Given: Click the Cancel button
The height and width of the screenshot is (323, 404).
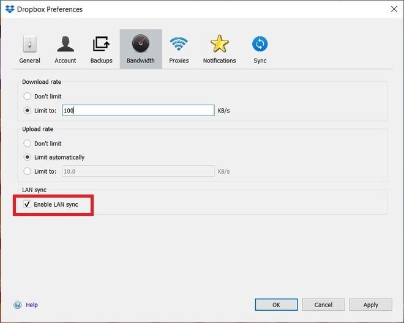Looking at the screenshot, I should 323,305.
